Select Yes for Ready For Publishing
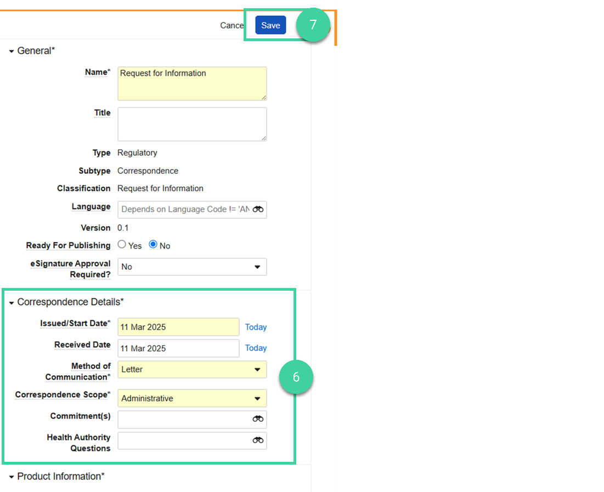The height and width of the screenshot is (492, 604). click(122, 244)
